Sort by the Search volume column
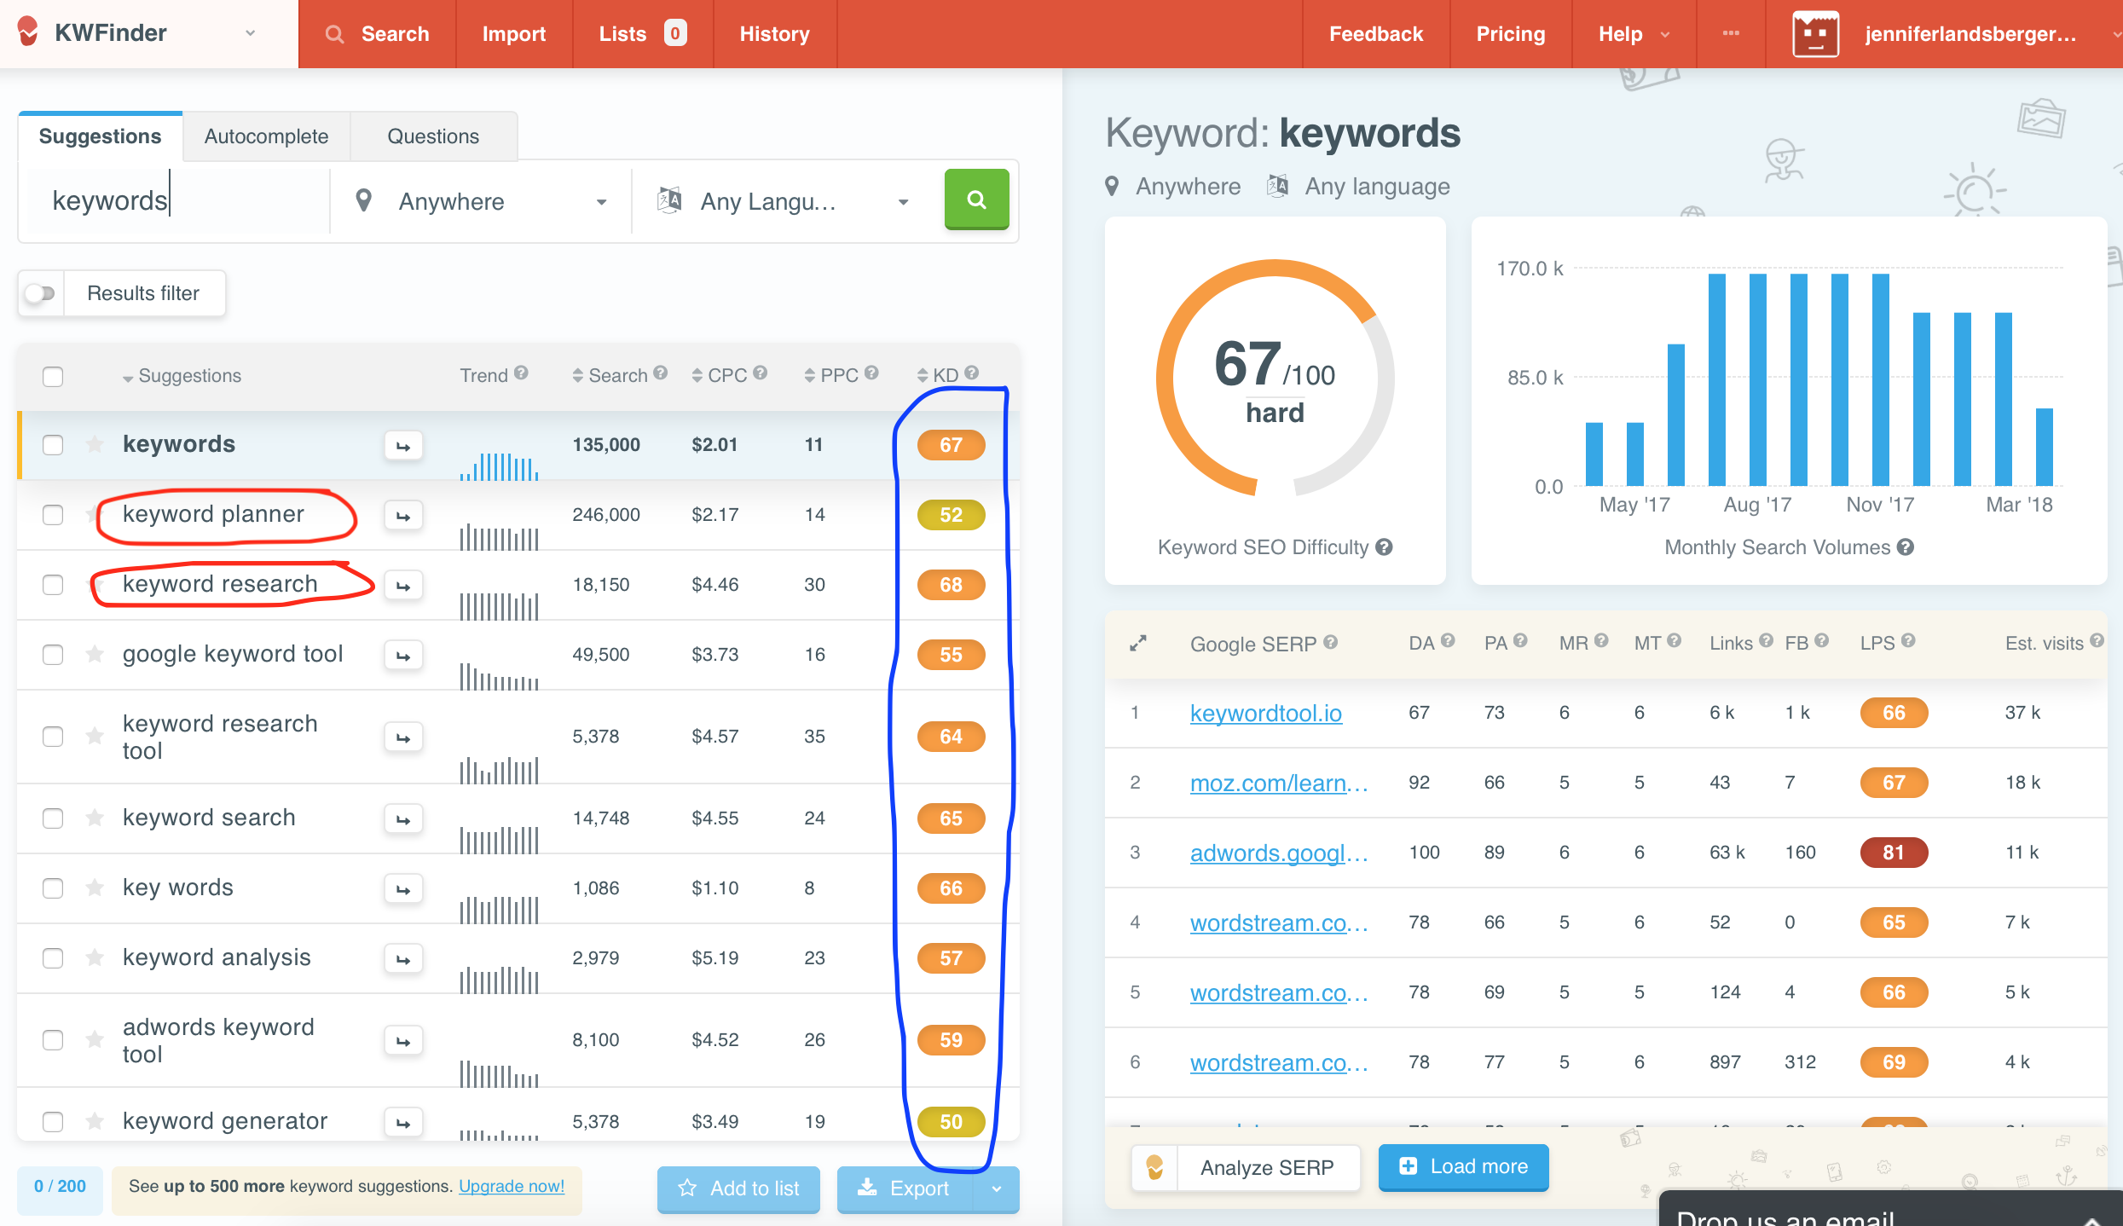Screen dimensions: 2123x1226 pos(610,375)
